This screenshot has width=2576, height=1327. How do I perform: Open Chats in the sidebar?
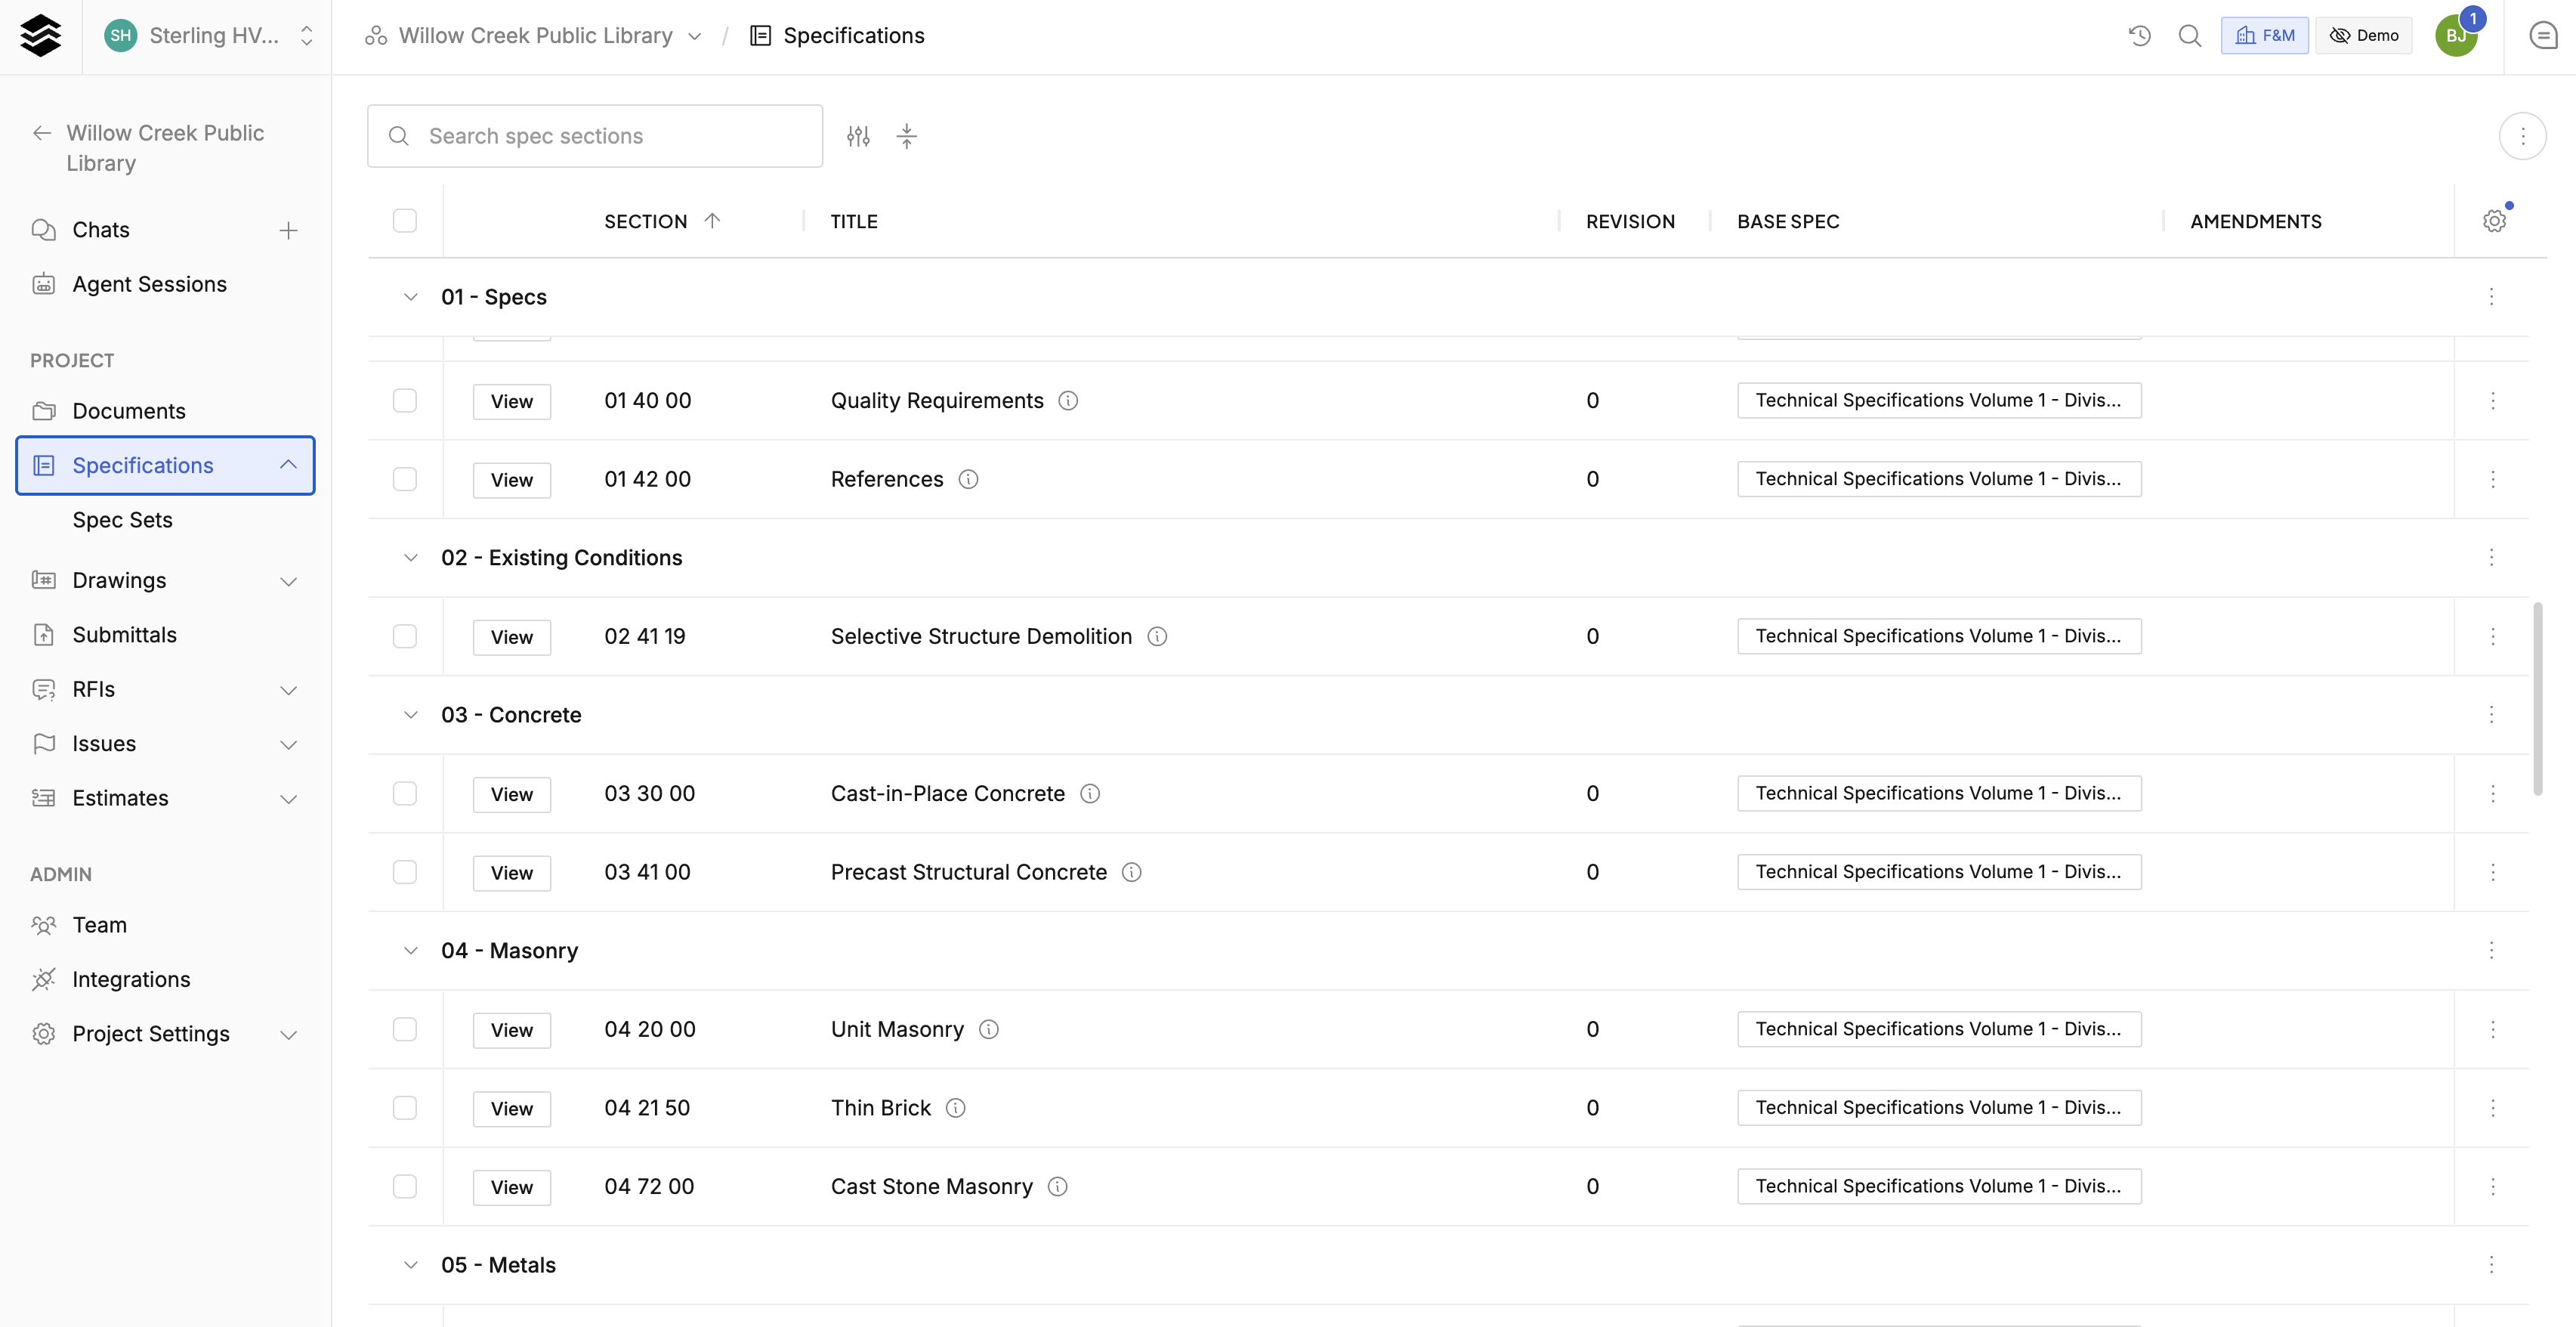pyautogui.click(x=101, y=230)
